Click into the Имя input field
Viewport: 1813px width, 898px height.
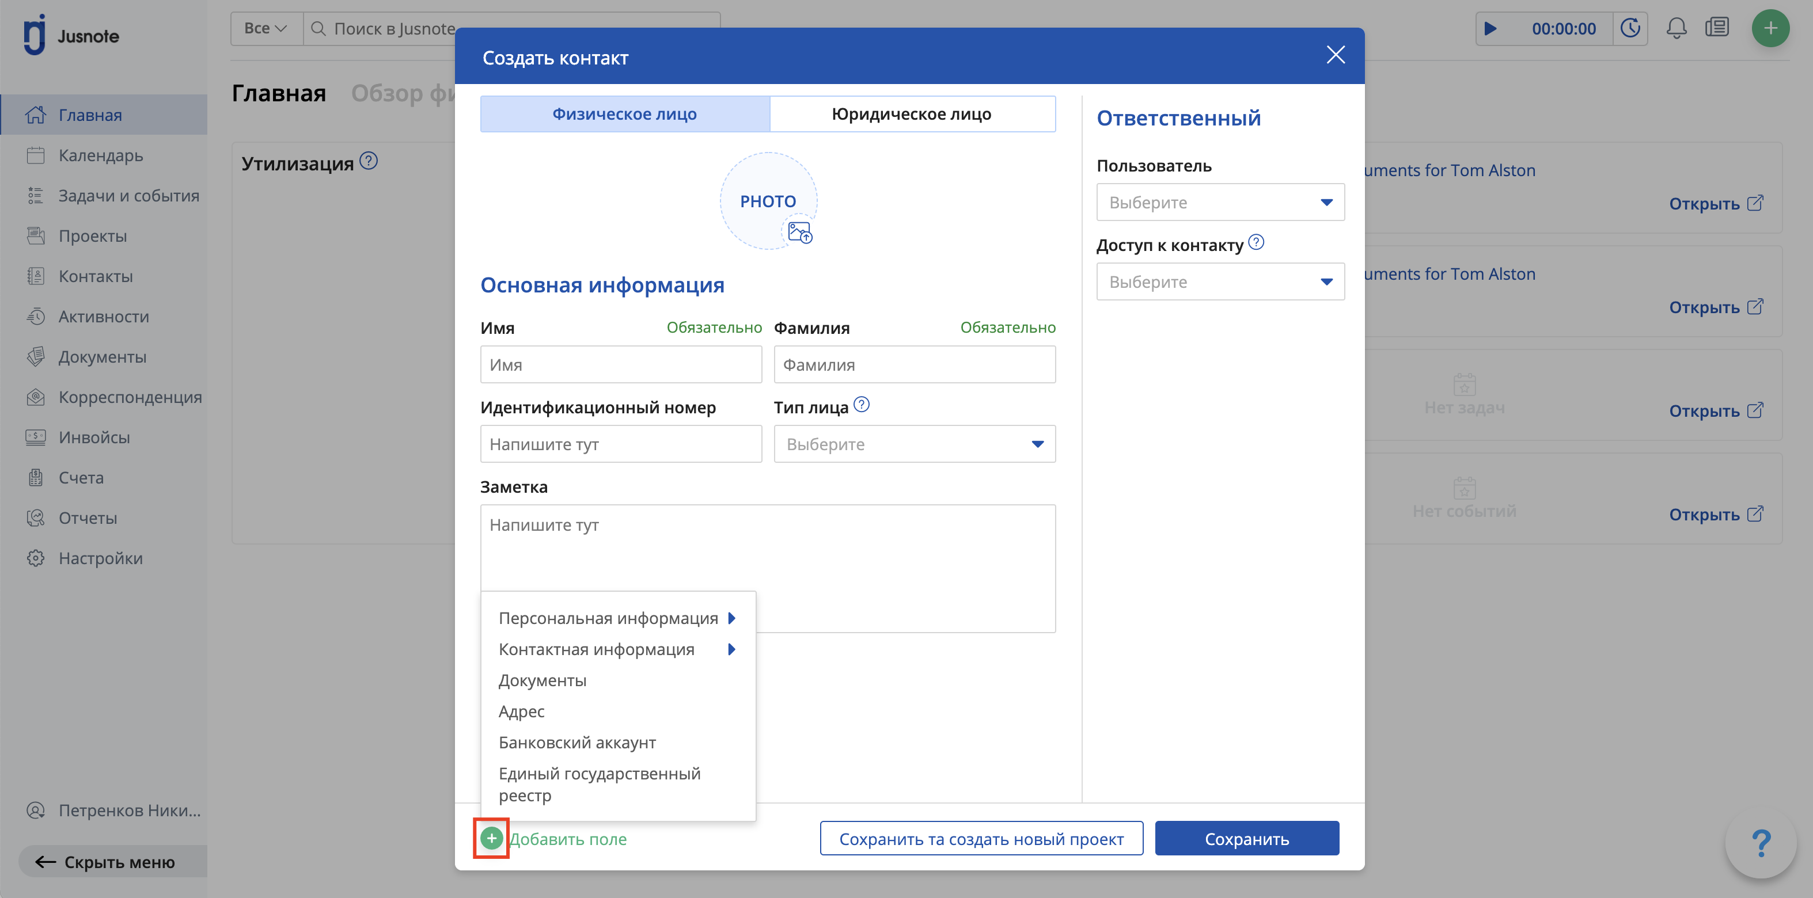(x=620, y=365)
